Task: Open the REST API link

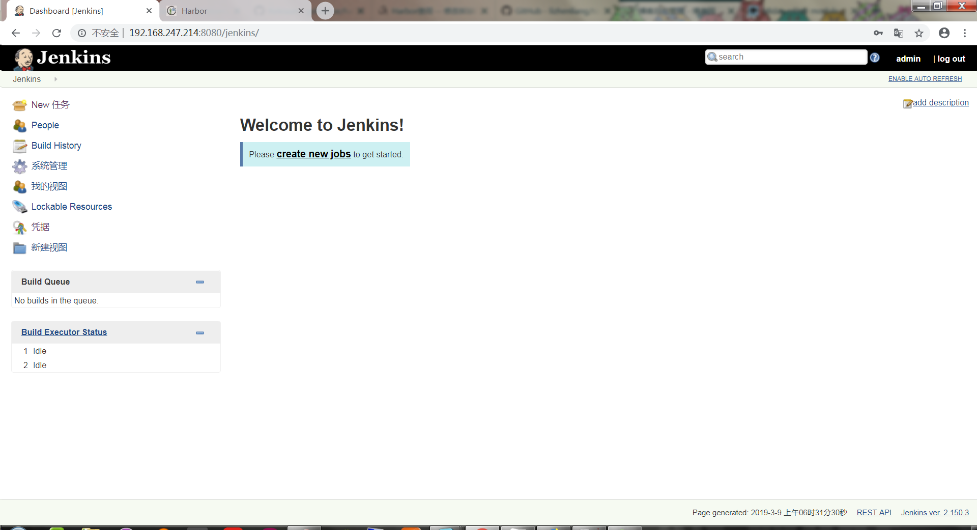Action: coord(874,513)
